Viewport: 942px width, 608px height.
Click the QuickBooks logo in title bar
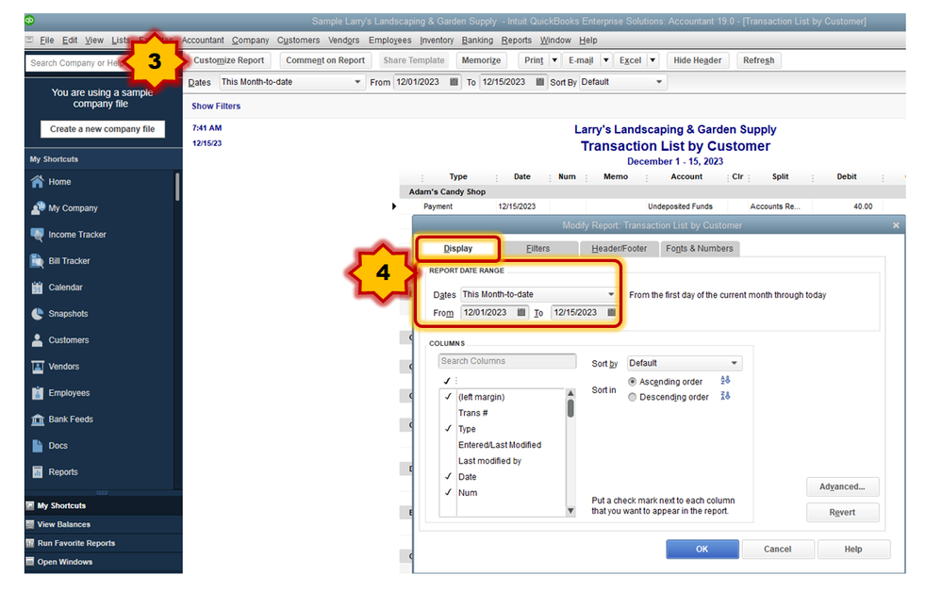pyautogui.click(x=29, y=21)
